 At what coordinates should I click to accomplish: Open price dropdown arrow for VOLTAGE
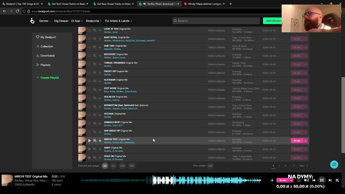pyautogui.click(x=305, y=115)
